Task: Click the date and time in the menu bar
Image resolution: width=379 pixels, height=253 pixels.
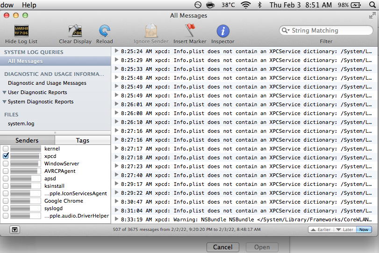Action: pyautogui.click(x=300, y=5)
